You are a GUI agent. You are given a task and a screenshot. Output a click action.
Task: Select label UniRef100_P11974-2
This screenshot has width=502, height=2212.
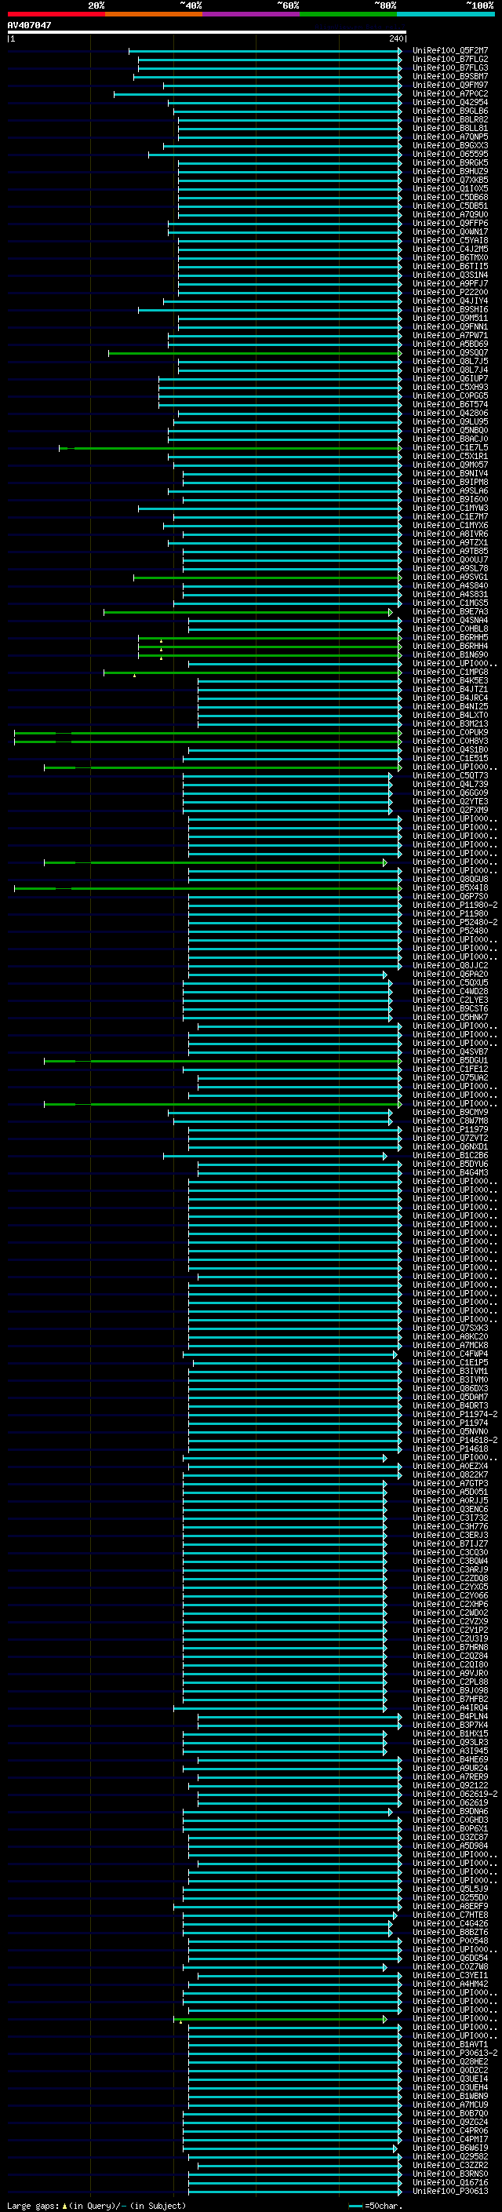tap(455, 1414)
